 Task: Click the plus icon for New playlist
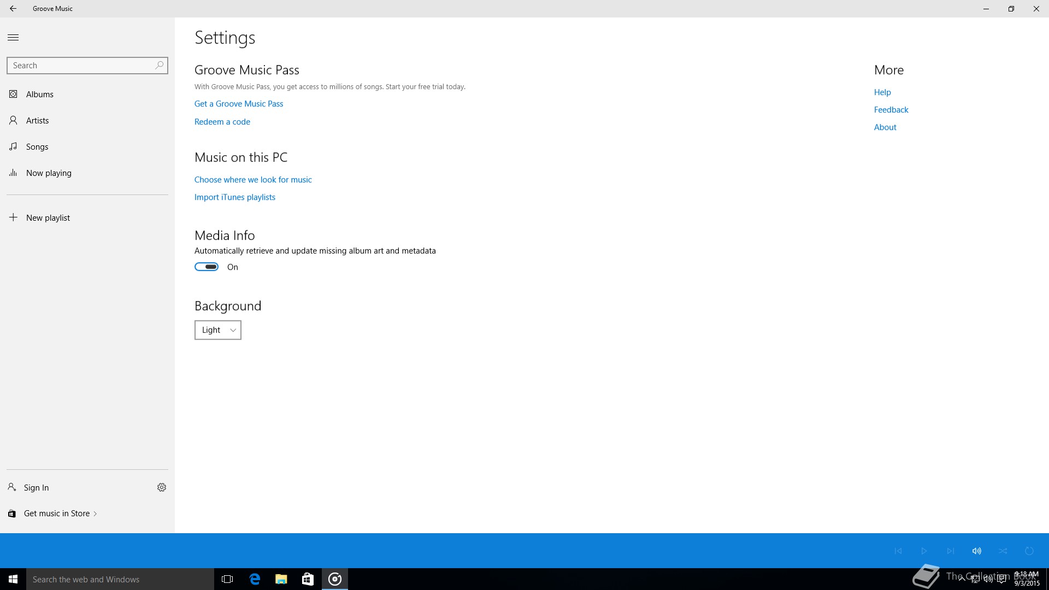click(13, 217)
